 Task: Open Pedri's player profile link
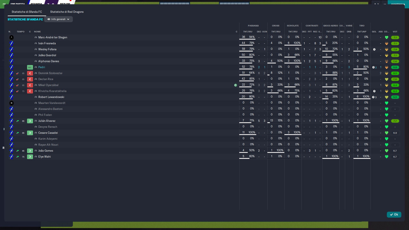click(42, 67)
